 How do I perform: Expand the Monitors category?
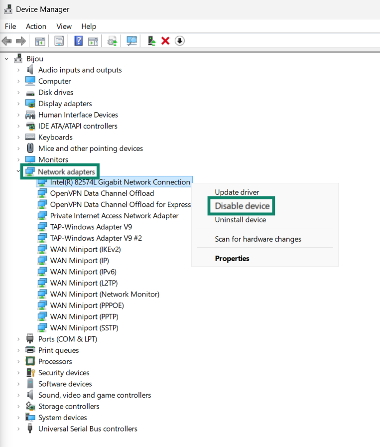(18, 159)
